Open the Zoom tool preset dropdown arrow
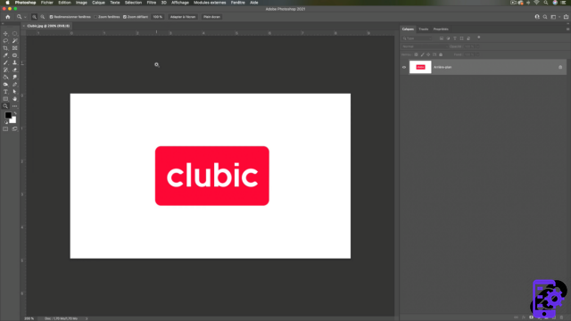This screenshot has height=321, width=571. point(25,17)
